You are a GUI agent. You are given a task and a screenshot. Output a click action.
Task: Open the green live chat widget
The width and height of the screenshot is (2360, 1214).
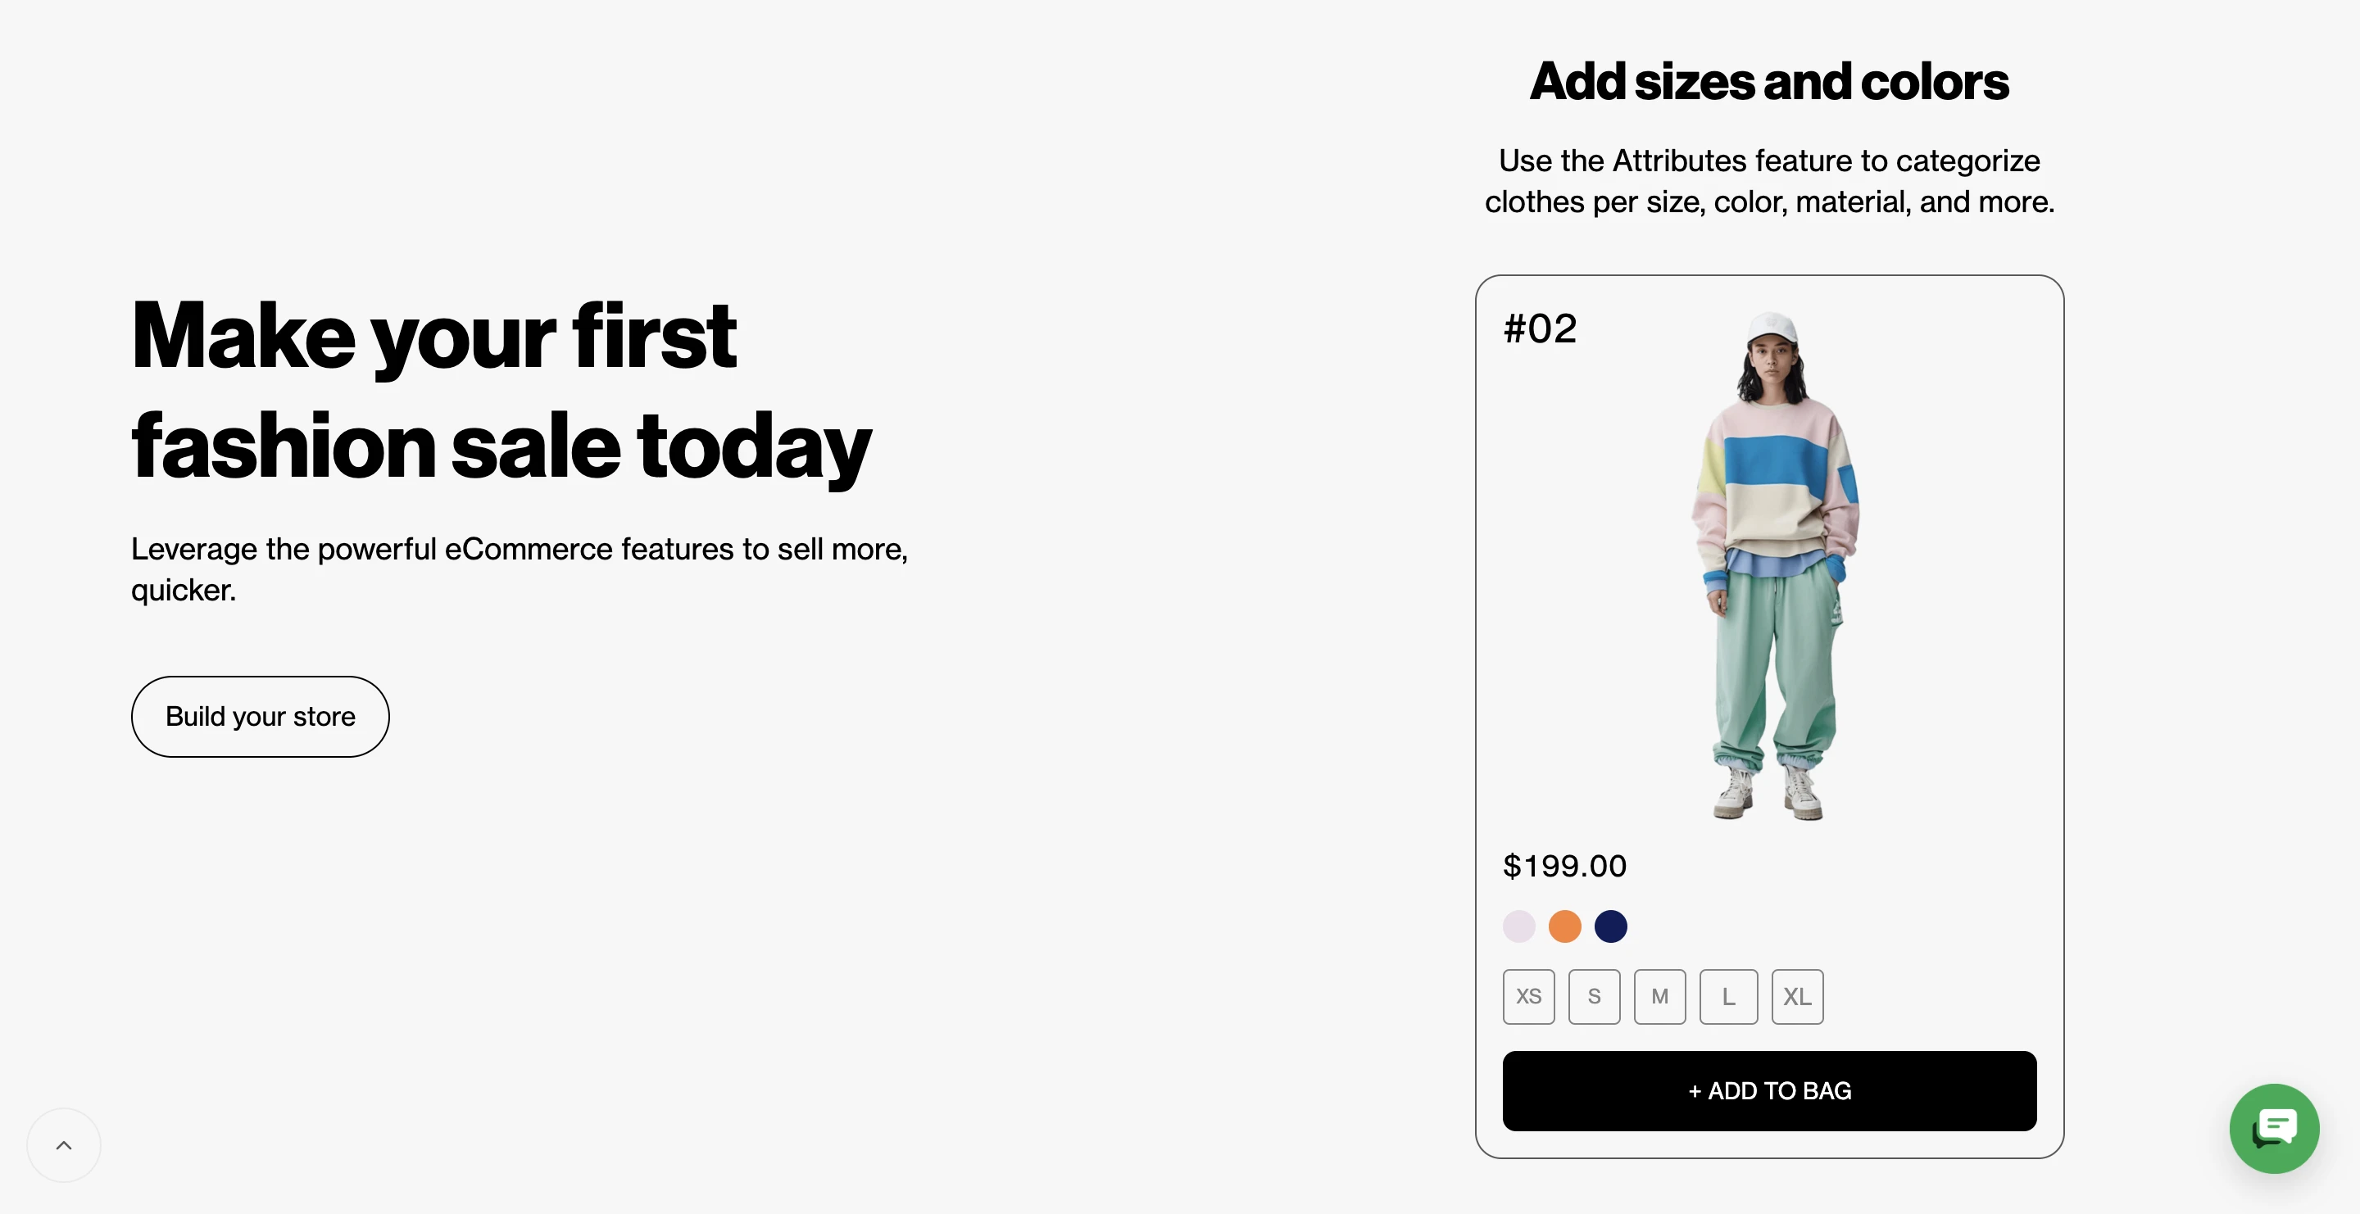click(x=2274, y=1128)
